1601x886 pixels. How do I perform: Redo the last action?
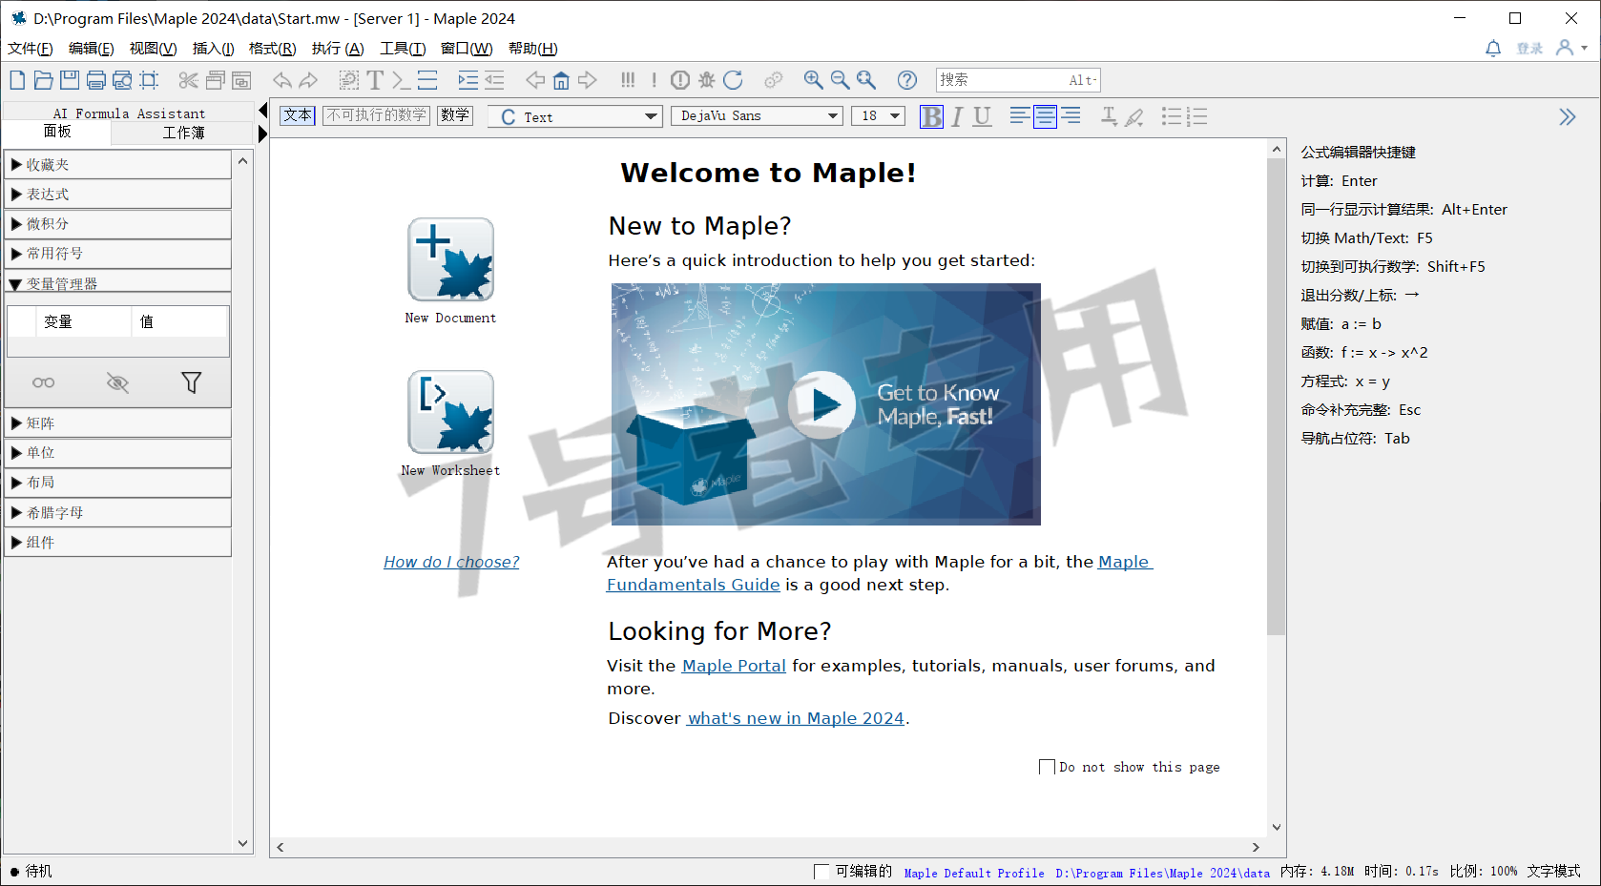tap(308, 80)
